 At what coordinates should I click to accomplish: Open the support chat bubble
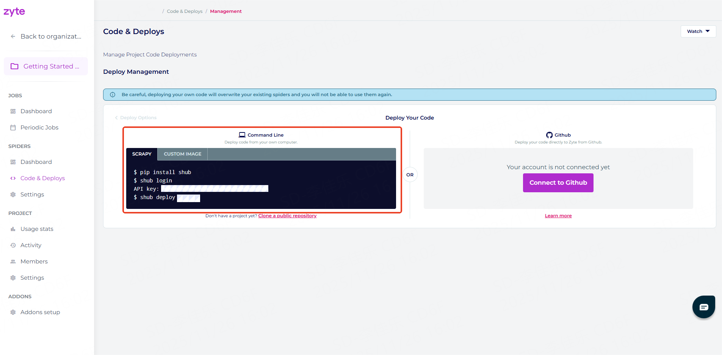point(703,307)
